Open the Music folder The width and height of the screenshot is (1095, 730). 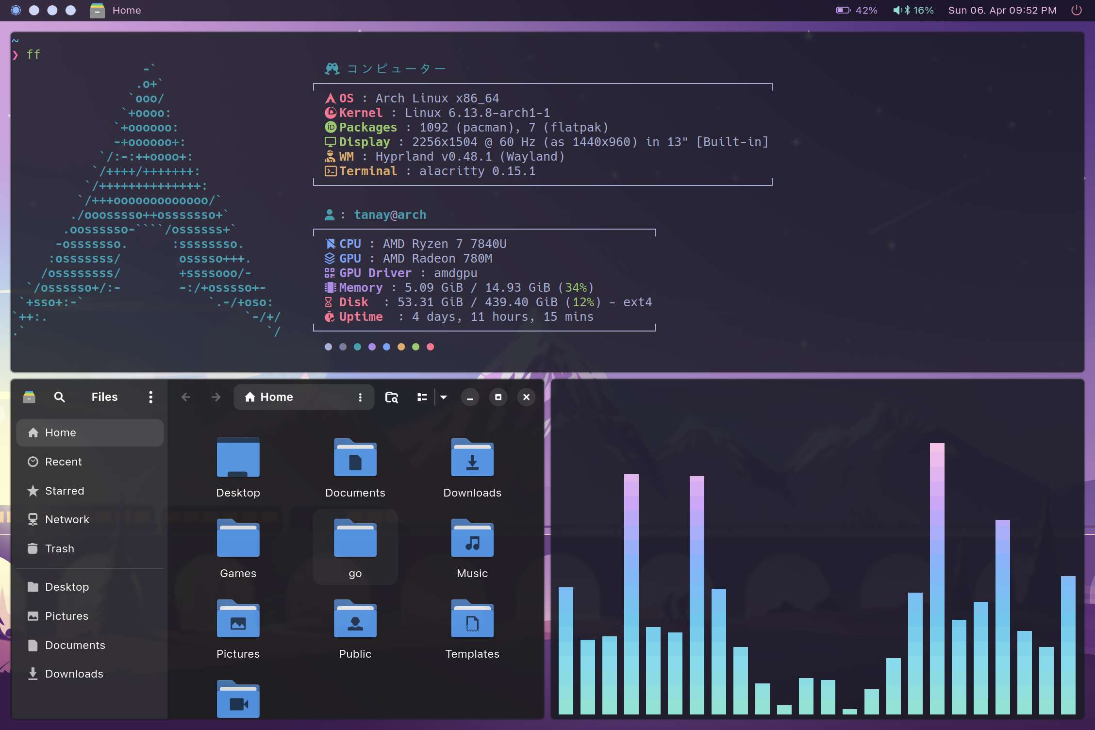(x=472, y=540)
